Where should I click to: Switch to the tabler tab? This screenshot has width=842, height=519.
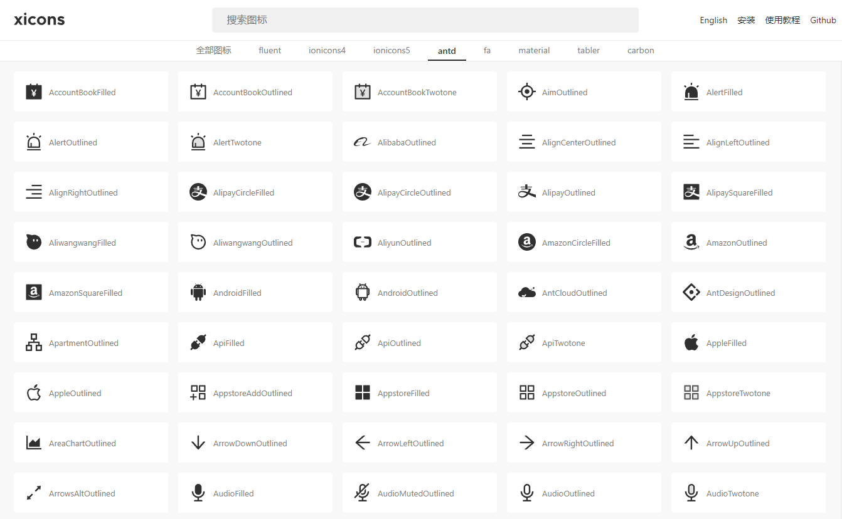click(x=589, y=50)
